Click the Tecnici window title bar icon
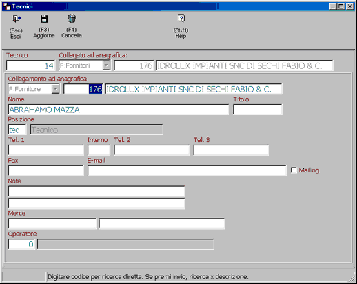Viewport: 357px width, 284px height. tap(7, 6)
